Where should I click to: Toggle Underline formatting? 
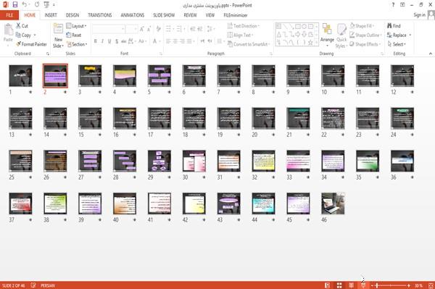109,41
